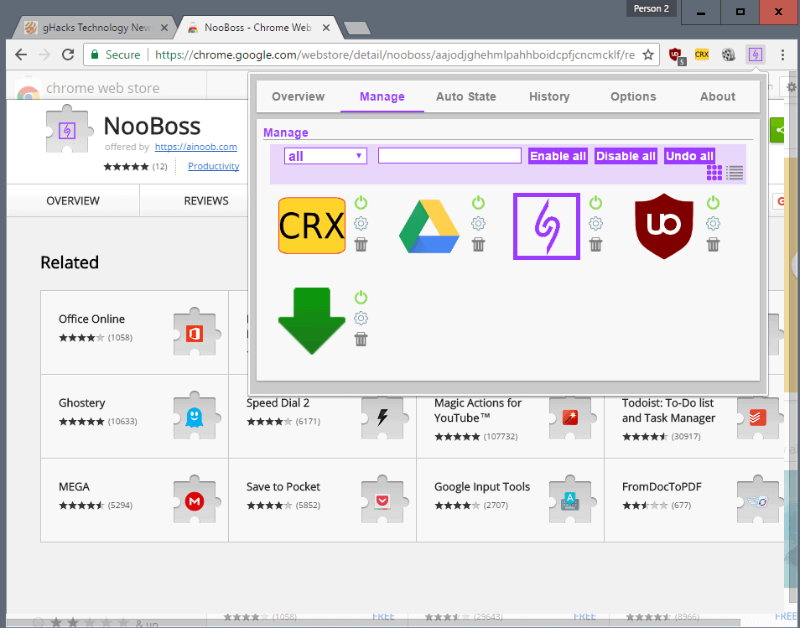Click the Google Drive extension icon
800x628 pixels.
tap(429, 225)
